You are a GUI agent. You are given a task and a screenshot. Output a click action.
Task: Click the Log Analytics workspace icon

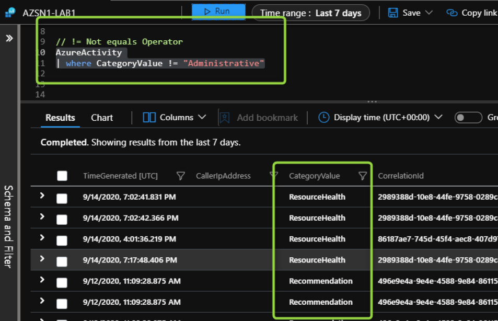coord(10,13)
